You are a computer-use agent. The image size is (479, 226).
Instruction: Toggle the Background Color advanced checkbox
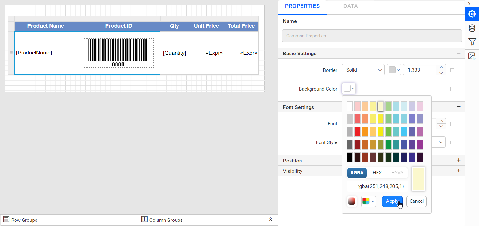(x=452, y=89)
